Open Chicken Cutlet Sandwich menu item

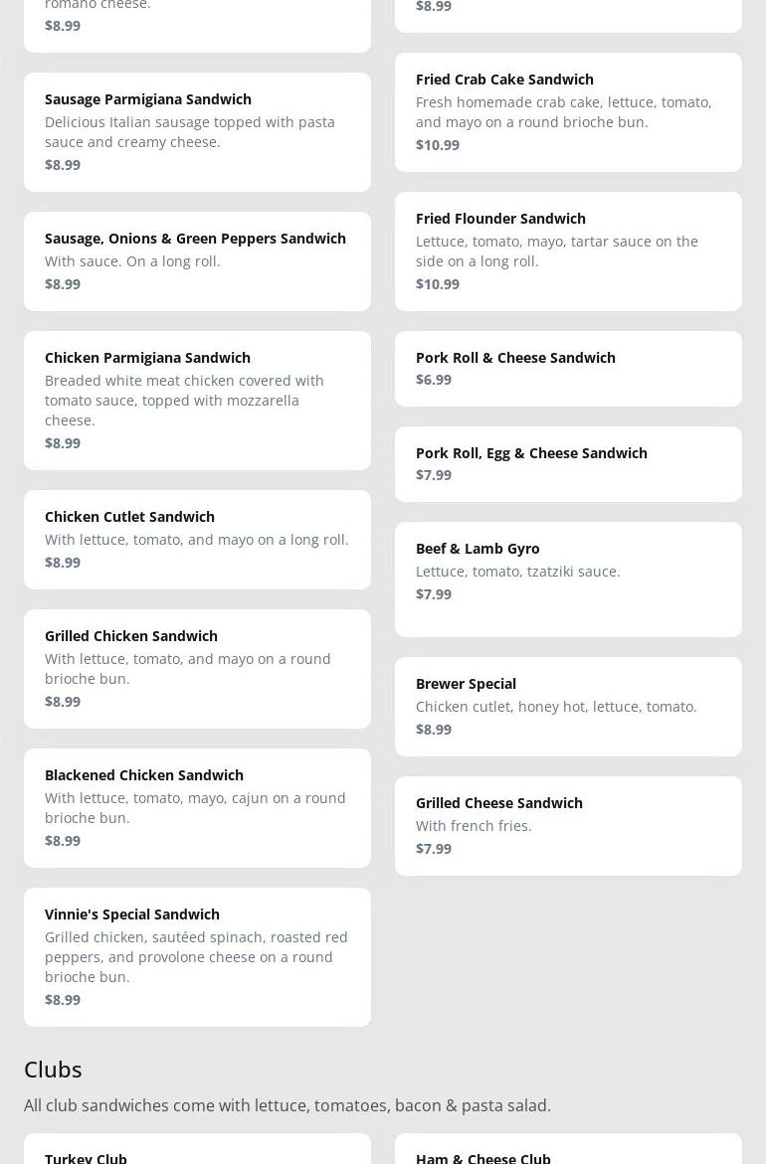(197, 539)
